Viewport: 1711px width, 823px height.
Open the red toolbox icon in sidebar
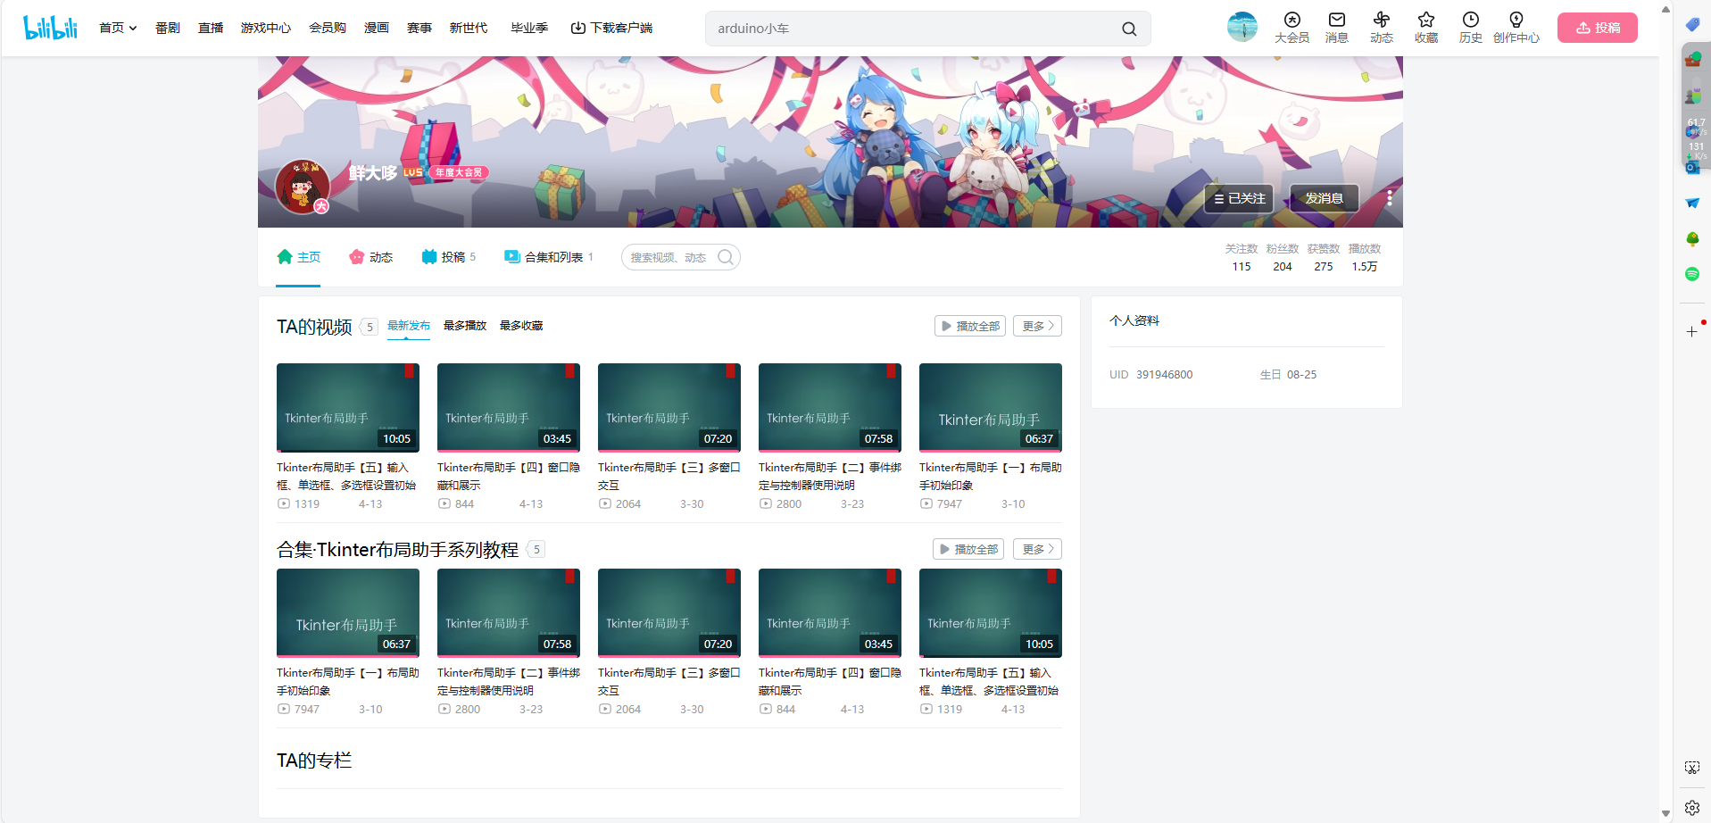[x=1692, y=60]
